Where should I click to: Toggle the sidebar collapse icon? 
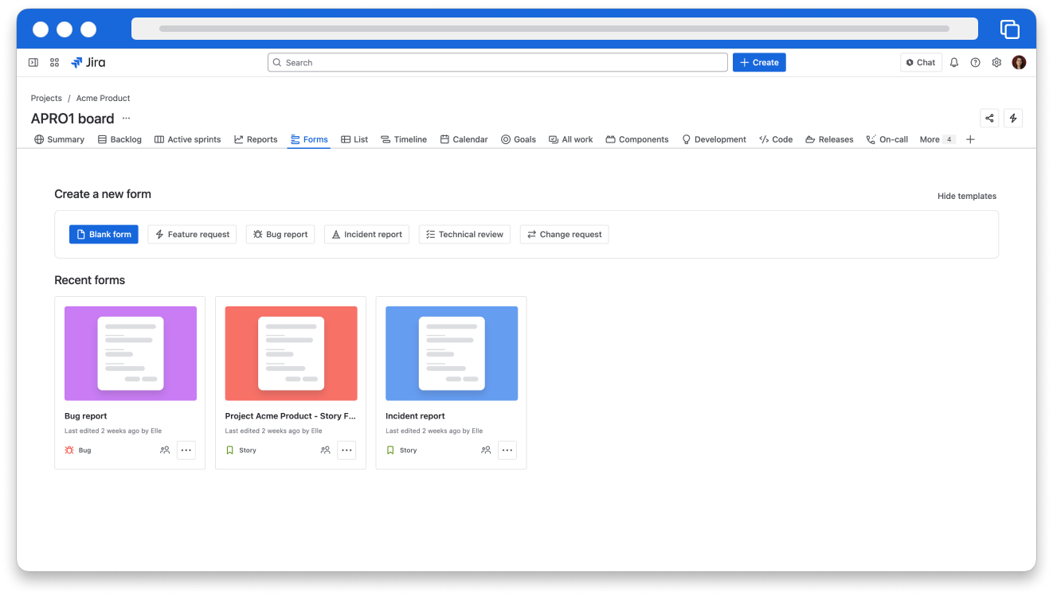[33, 62]
